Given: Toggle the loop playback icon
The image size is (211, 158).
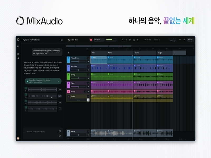Looking at the screenshot, I should [x=134, y=40].
